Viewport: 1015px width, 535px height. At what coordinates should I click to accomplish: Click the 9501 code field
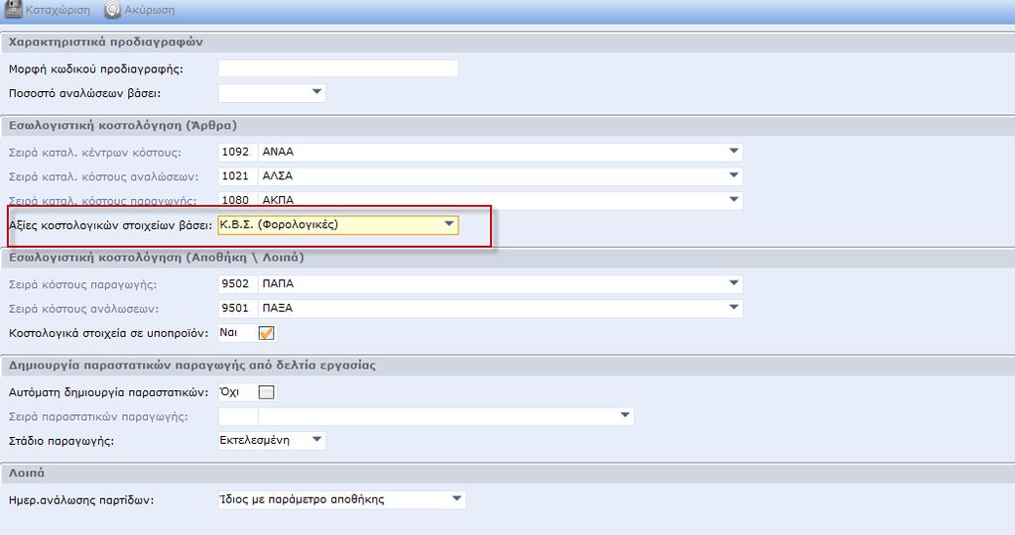237,308
